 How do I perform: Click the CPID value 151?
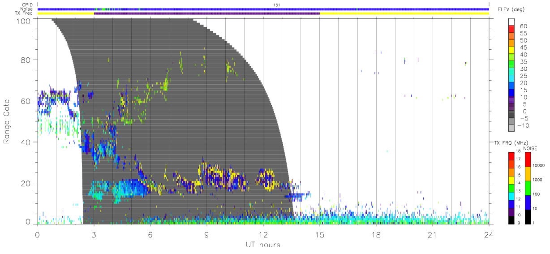point(277,5)
